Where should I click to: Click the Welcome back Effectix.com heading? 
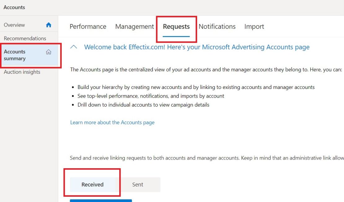click(197, 47)
